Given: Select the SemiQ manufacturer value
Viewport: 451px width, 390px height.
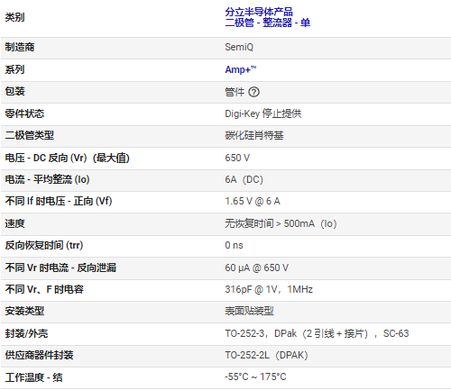Looking at the screenshot, I should (x=239, y=47).
